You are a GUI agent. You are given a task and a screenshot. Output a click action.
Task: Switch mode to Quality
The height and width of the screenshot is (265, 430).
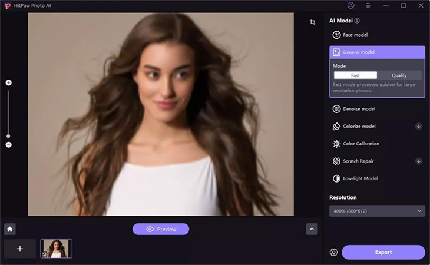399,75
